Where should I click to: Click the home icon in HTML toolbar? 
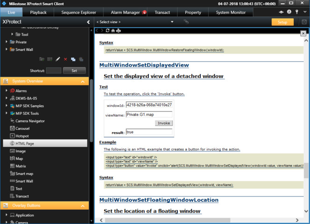point(113,31)
